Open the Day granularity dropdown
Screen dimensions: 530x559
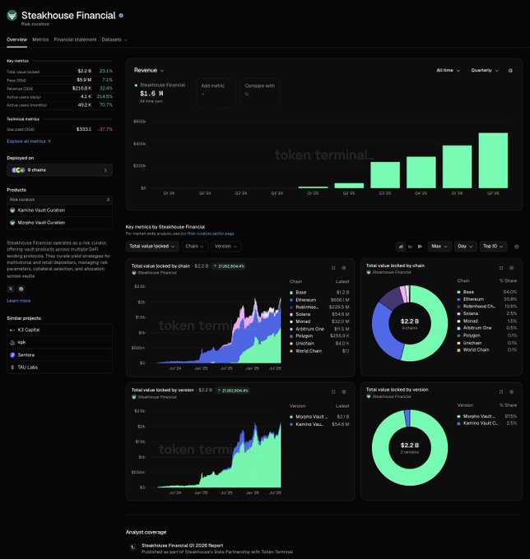coord(466,247)
